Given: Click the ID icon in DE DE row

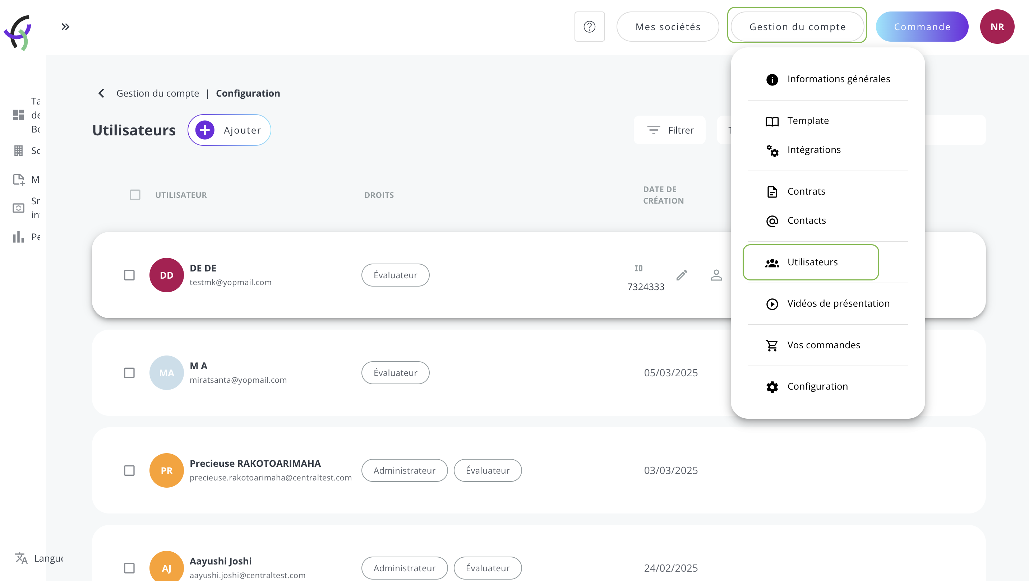Looking at the screenshot, I should point(639,268).
